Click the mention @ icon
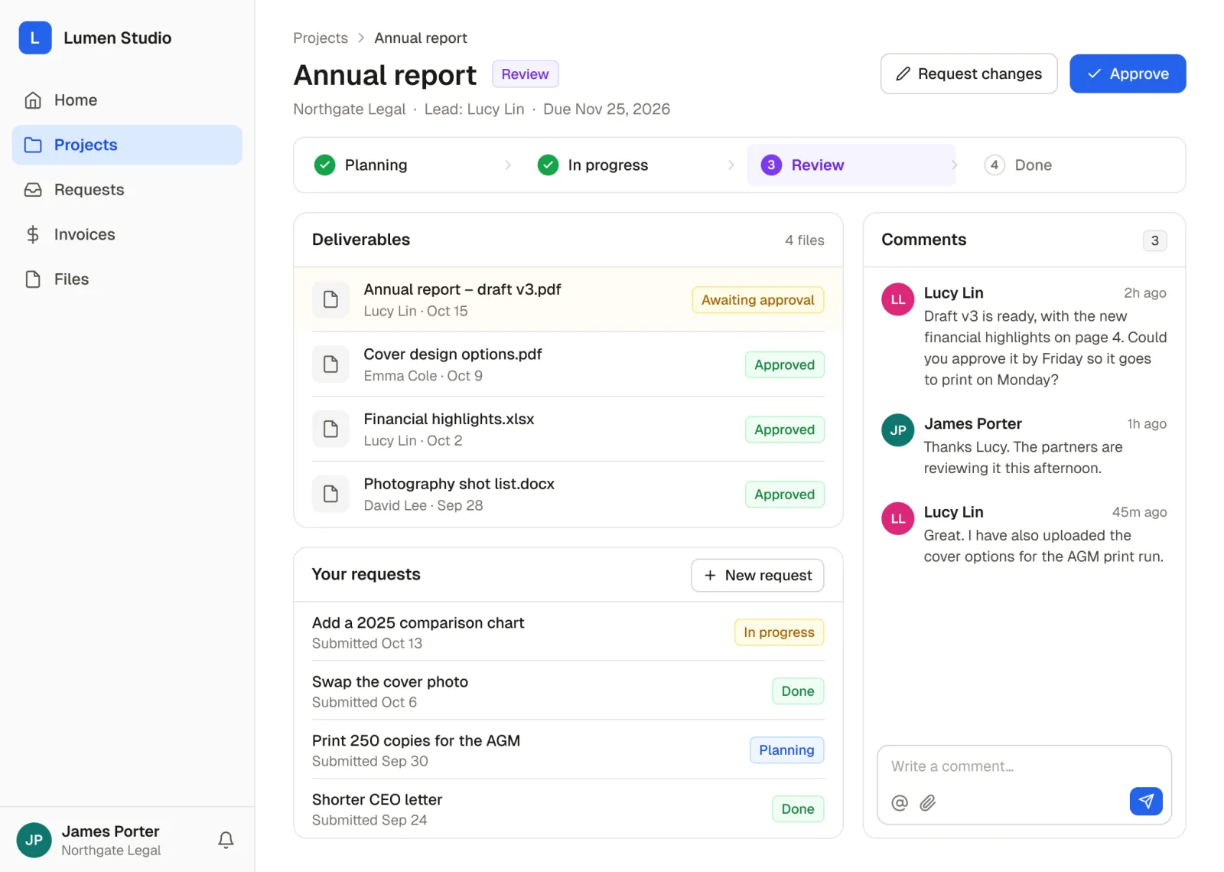 coord(900,802)
